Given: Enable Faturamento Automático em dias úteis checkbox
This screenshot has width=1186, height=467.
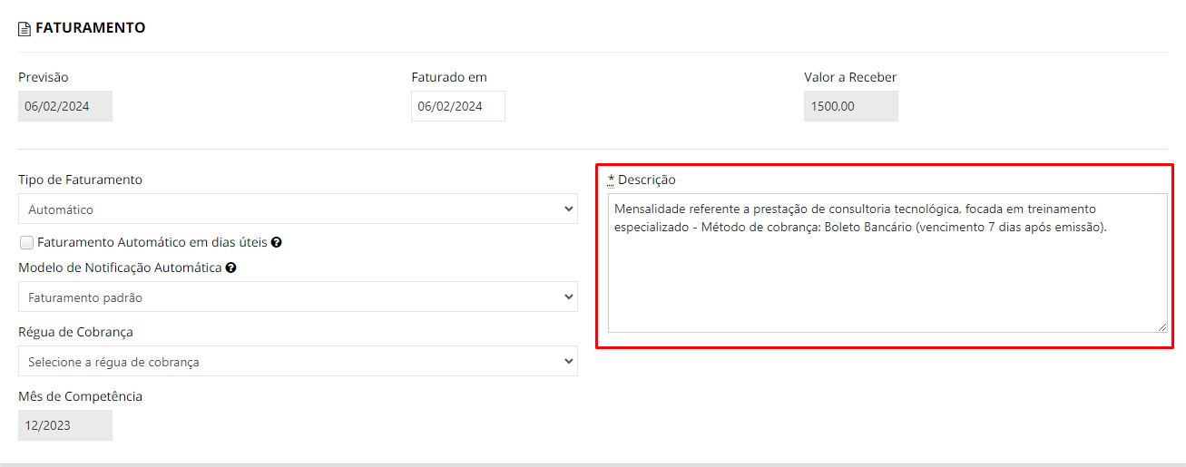Looking at the screenshot, I should [x=26, y=242].
